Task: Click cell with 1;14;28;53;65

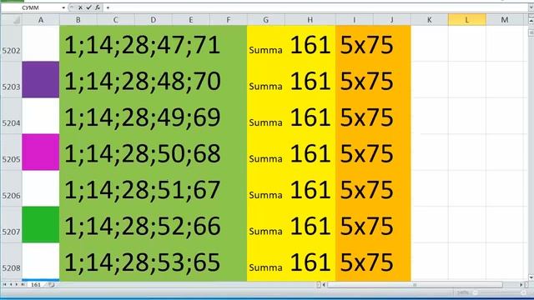Action: click(x=154, y=261)
